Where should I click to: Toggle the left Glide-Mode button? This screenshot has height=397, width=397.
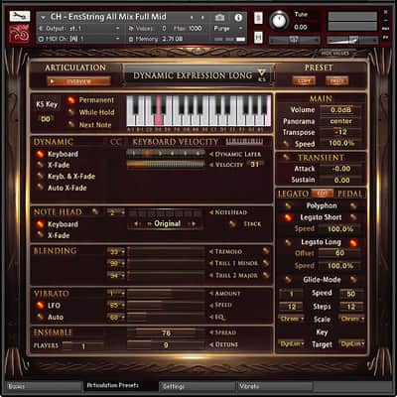click(288, 280)
